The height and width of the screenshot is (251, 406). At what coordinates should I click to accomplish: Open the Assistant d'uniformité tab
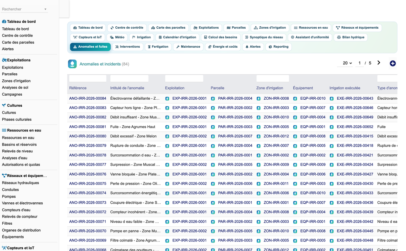(310, 37)
